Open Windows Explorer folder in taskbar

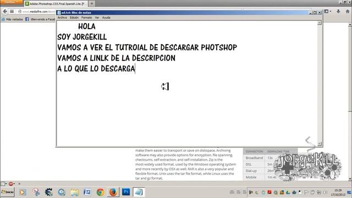pyautogui.click(x=75, y=192)
